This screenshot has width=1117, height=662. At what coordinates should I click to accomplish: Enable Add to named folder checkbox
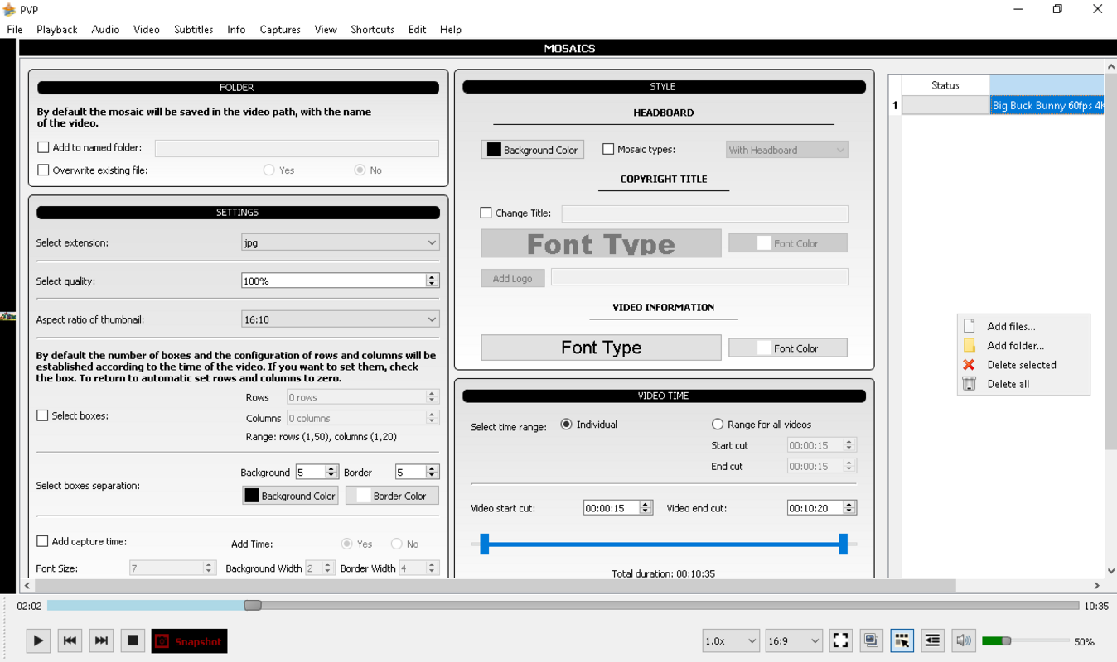point(43,147)
